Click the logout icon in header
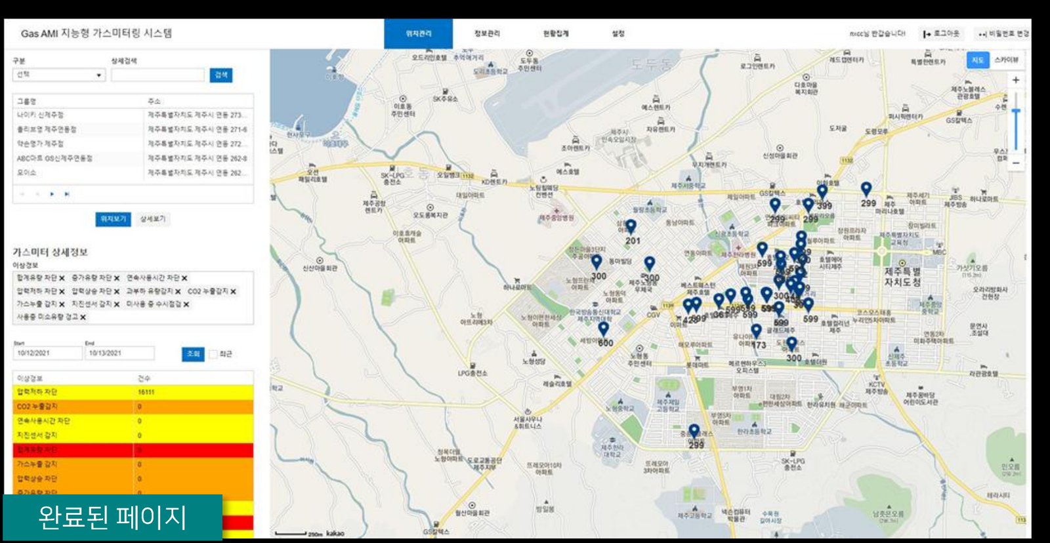Screen dimensions: 1050x543 [x=927, y=33]
